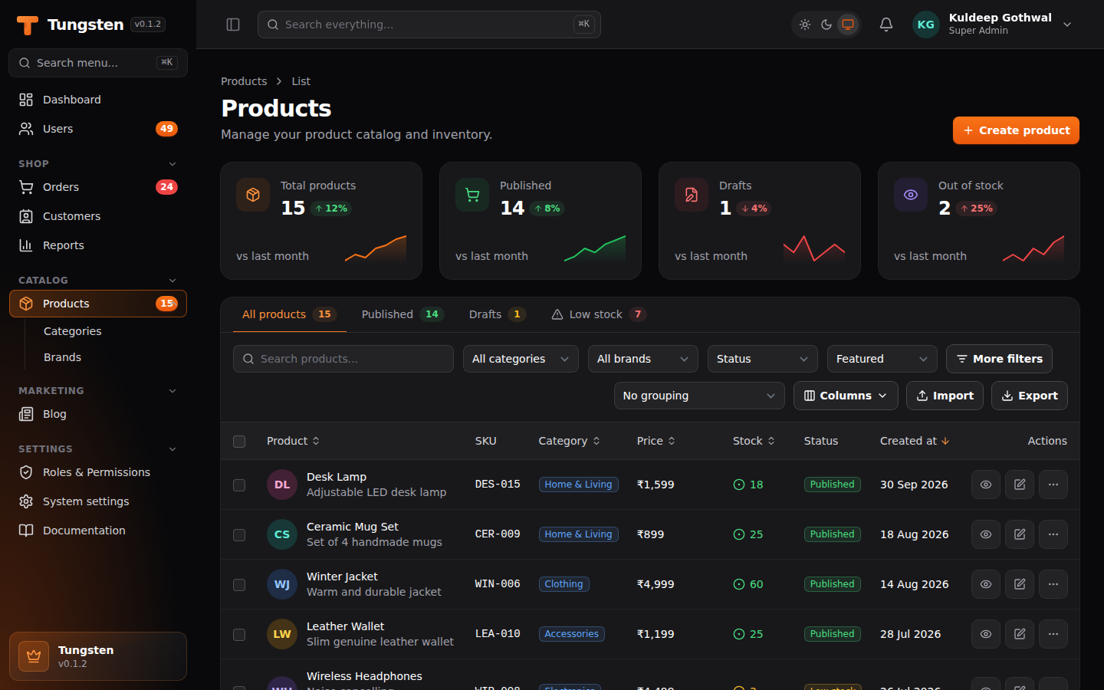
Task: Switch to dark theme moon icon
Action: [x=826, y=25]
